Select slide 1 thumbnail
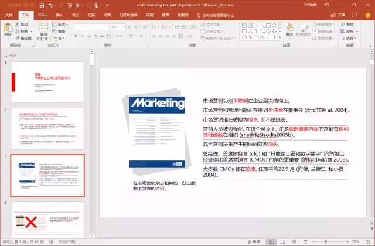 point(47,82)
